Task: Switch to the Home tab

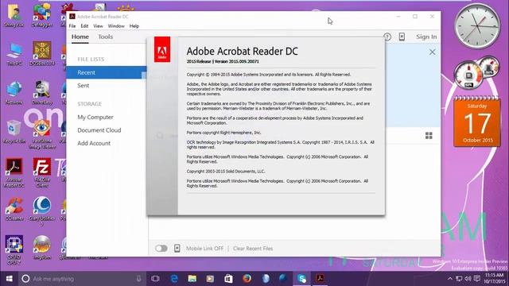Action: click(x=80, y=37)
